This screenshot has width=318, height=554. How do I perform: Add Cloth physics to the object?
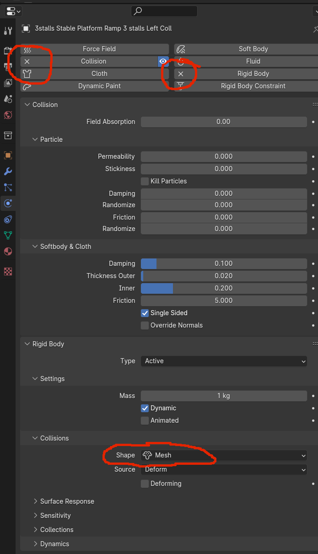95,74
